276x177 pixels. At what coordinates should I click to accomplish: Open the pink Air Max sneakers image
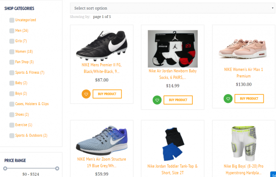click(x=243, y=48)
